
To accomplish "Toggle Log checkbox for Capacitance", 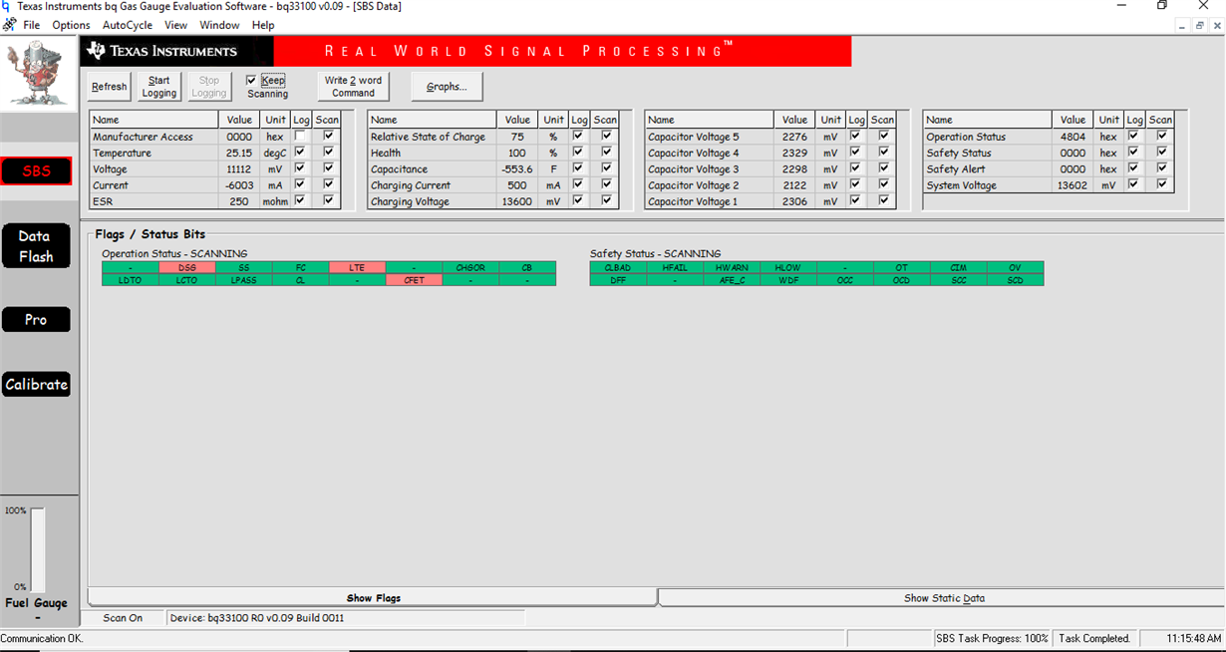I will point(578,167).
